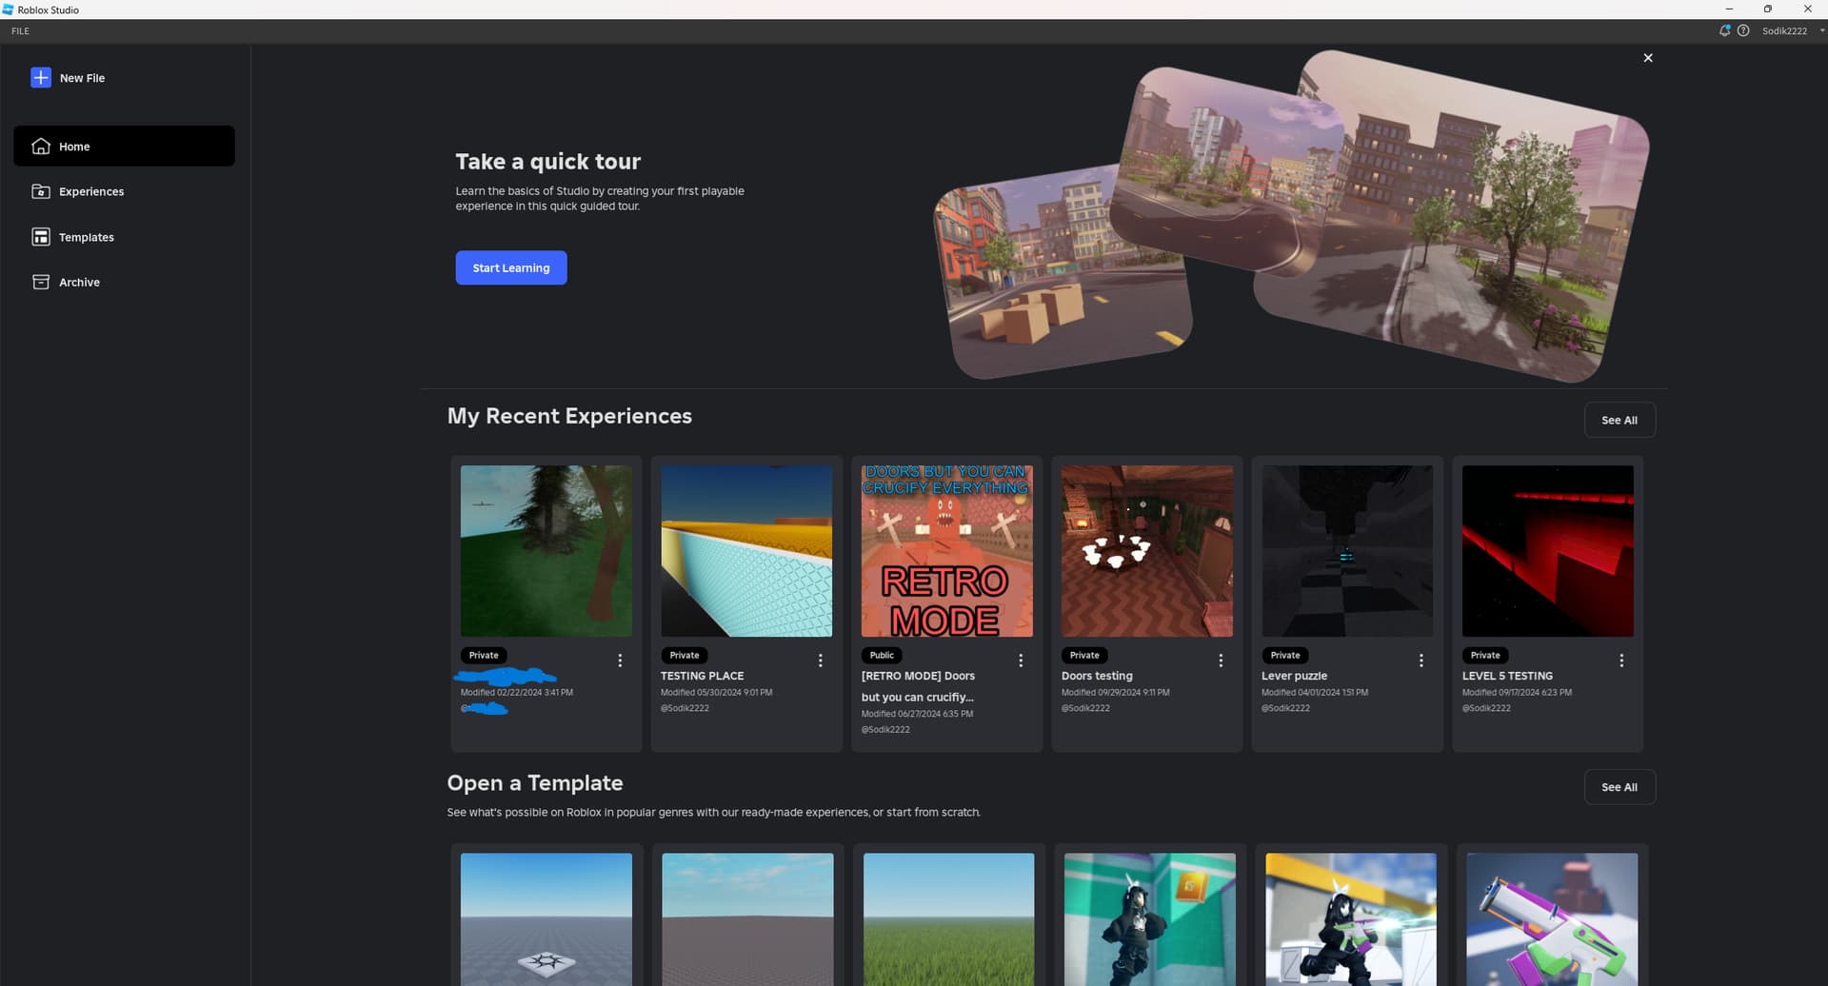The height and width of the screenshot is (986, 1828).
Task: Open the Doors testing thumbnail
Action: tap(1147, 551)
